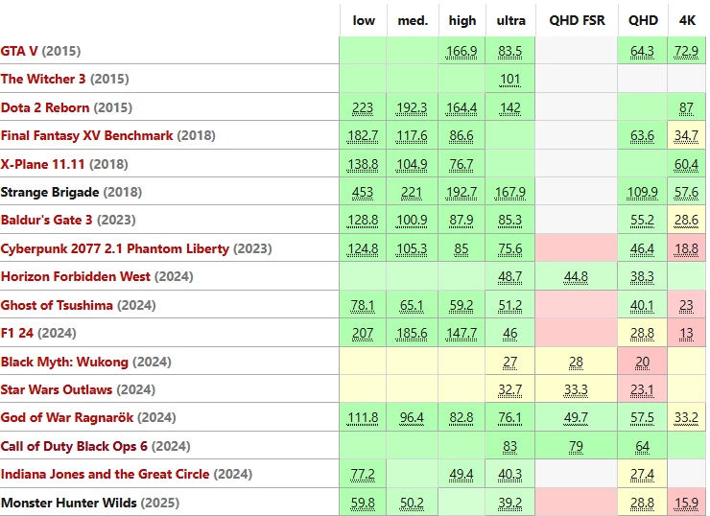
Task: Open The Witcher 3 game link
Action: (x=43, y=79)
